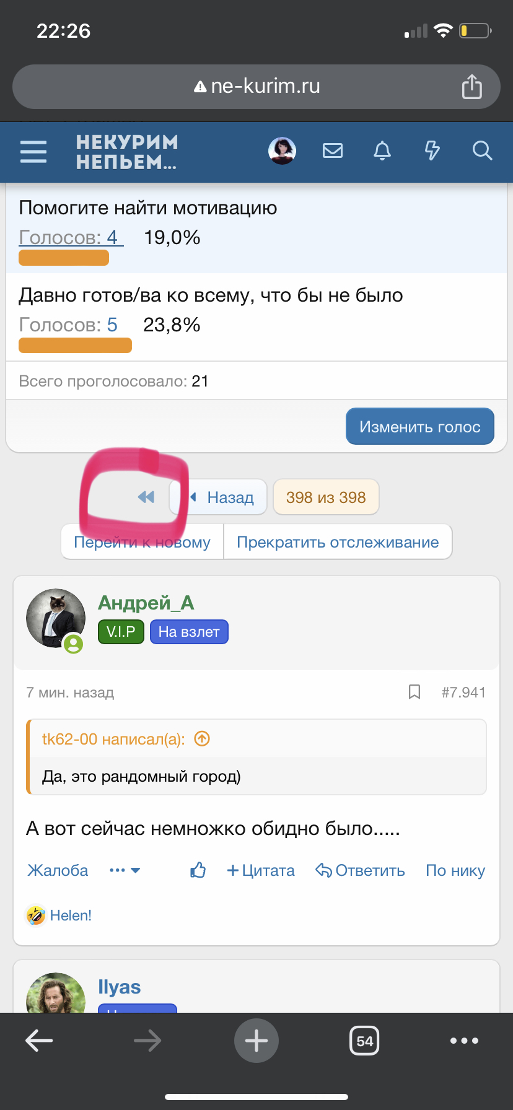Image resolution: width=513 pixels, height=1110 pixels.
Task: Open browser tabs switcher showing 54
Action: (x=364, y=1041)
